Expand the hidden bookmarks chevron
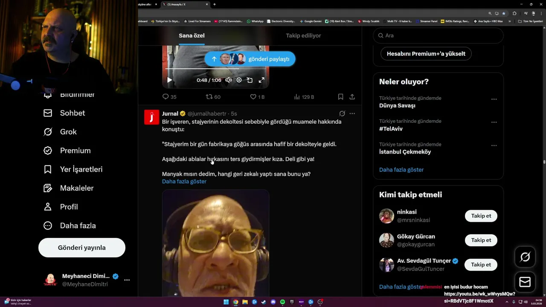Screen dimensions: 546x307 [x=510, y=21]
